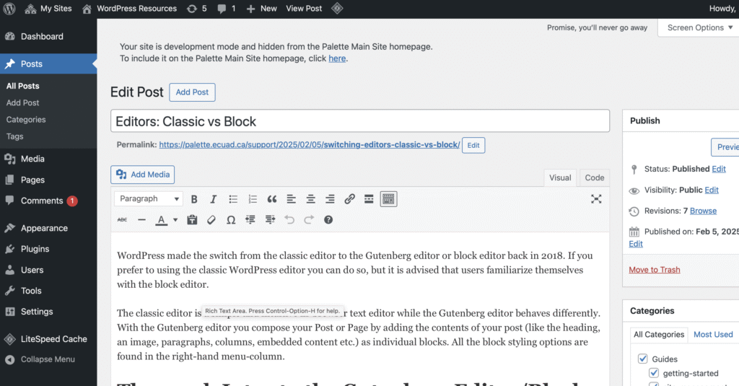The image size is (739, 386).
Task: Toggle bold formatting in editor toolbar
Action: [193, 199]
